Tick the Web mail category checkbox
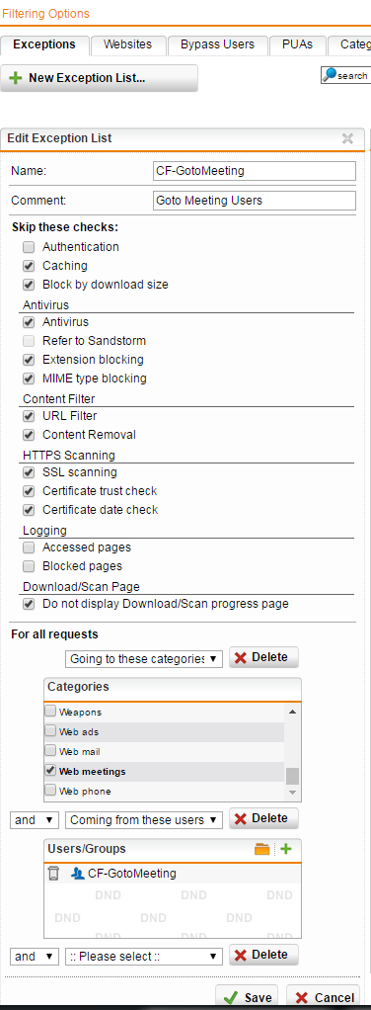 (50, 750)
